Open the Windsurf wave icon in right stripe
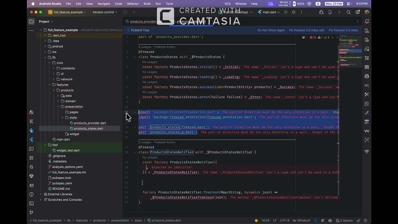This screenshot has height=224, width=398. [x=367, y=131]
